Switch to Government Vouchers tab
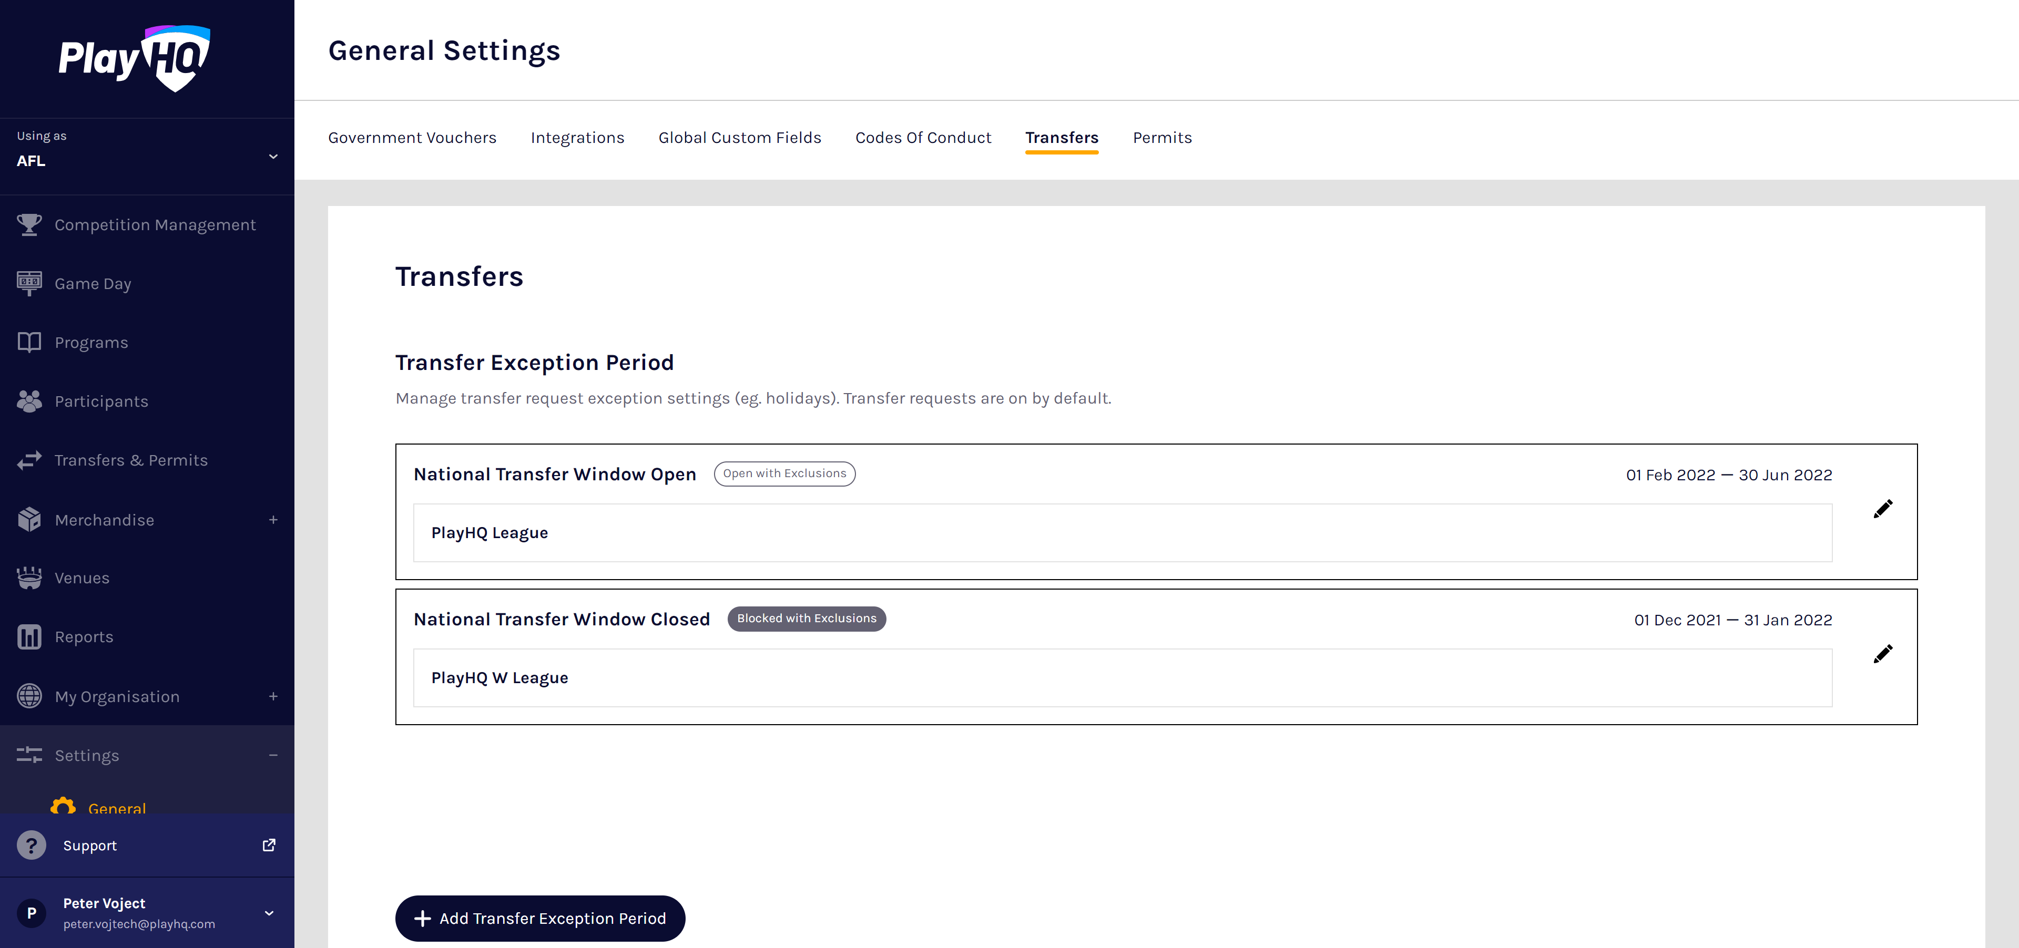2019x948 pixels. point(412,138)
